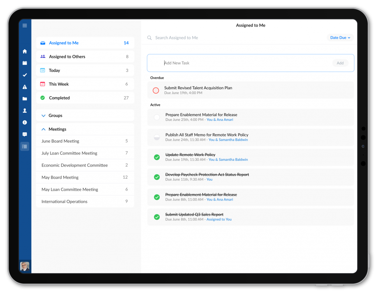Click the Alerts warning icon in sidebar
377x293 pixels.
(x=25, y=87)
